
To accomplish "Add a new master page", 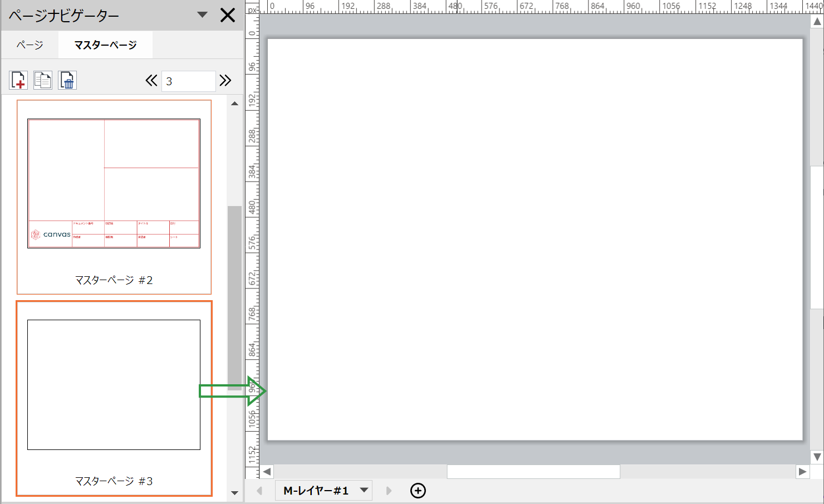I will coord(18,80).
